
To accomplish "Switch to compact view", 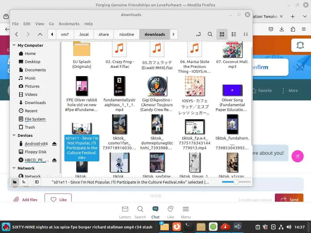I will tap(245, 34).
